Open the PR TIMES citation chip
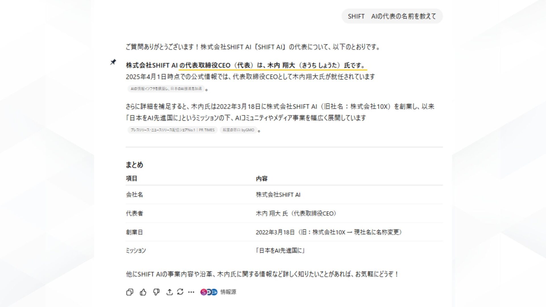The height and width of the screenshot is (307, 546). point(172,130)
